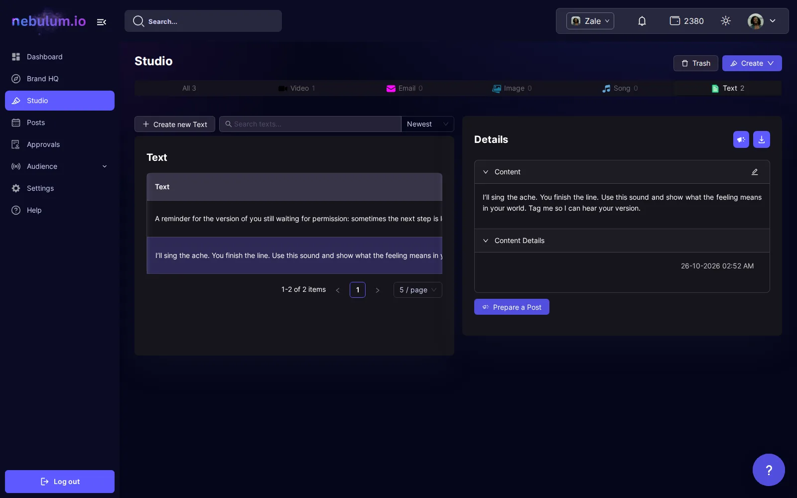Open the floating help question-mark button
Viewport: 797px width, 498px height.
click(769, 470)
